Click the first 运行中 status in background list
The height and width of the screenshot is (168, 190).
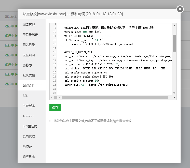(9, 26)
